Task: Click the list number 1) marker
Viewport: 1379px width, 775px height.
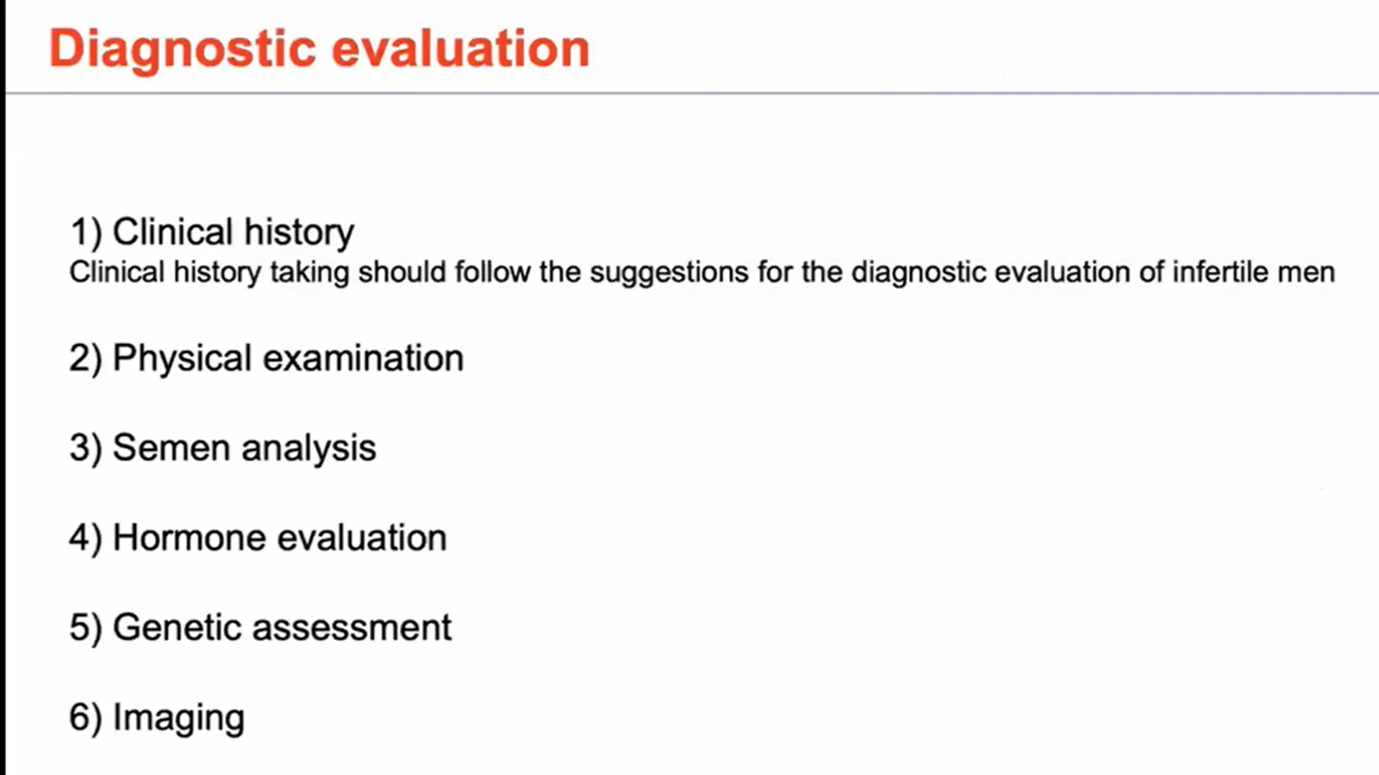Action: (85, 233)
